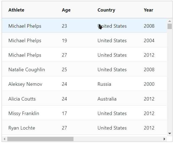Click the vertical scrollbar down arrow
The width and height of the screenshot is (174, 143).
point(170,134)
